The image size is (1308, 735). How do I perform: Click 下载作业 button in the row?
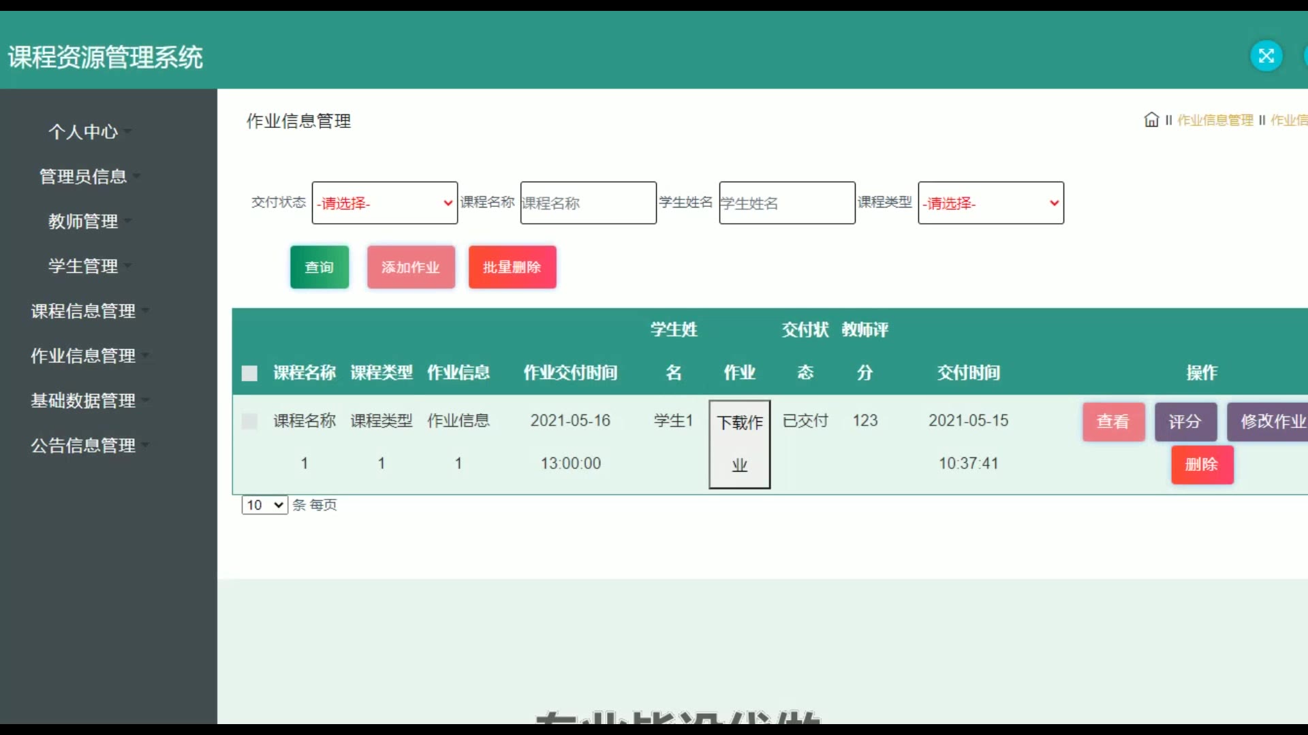coord(739,444)
